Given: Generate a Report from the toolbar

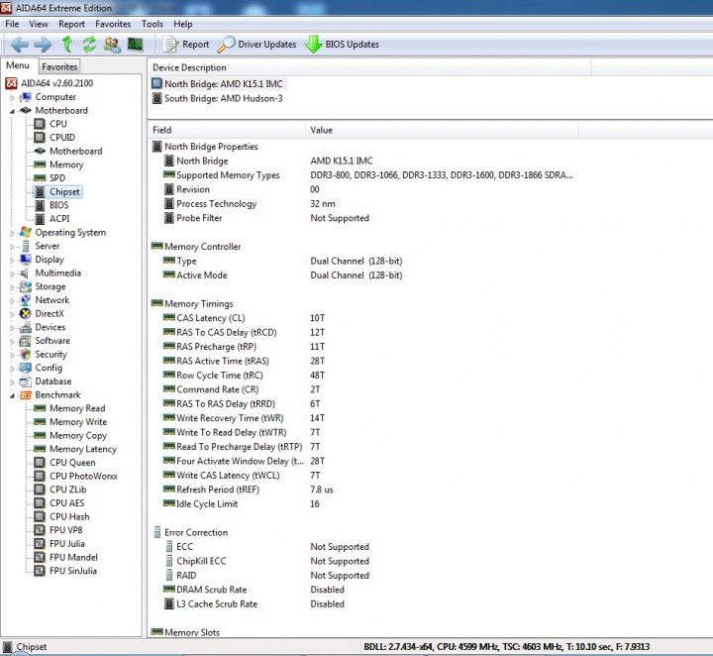Looking at the screenshot, I should (x=186, y=45).
